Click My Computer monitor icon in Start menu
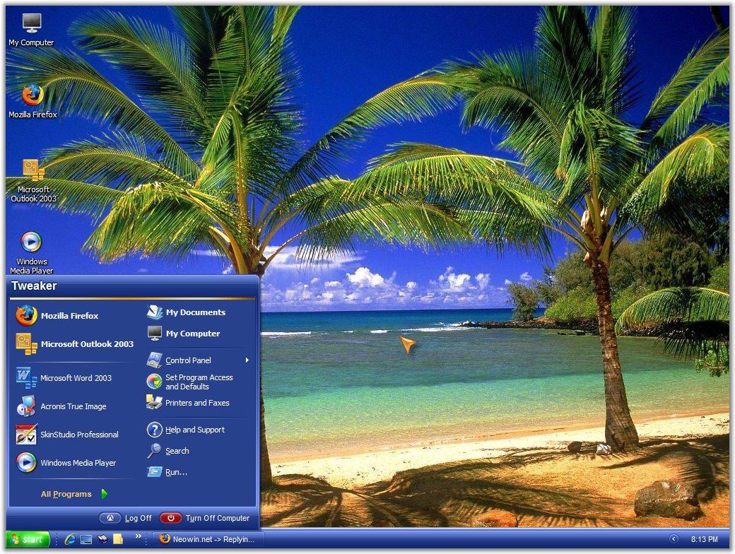This screenshot has height=554, width=735. pos(154,334)
